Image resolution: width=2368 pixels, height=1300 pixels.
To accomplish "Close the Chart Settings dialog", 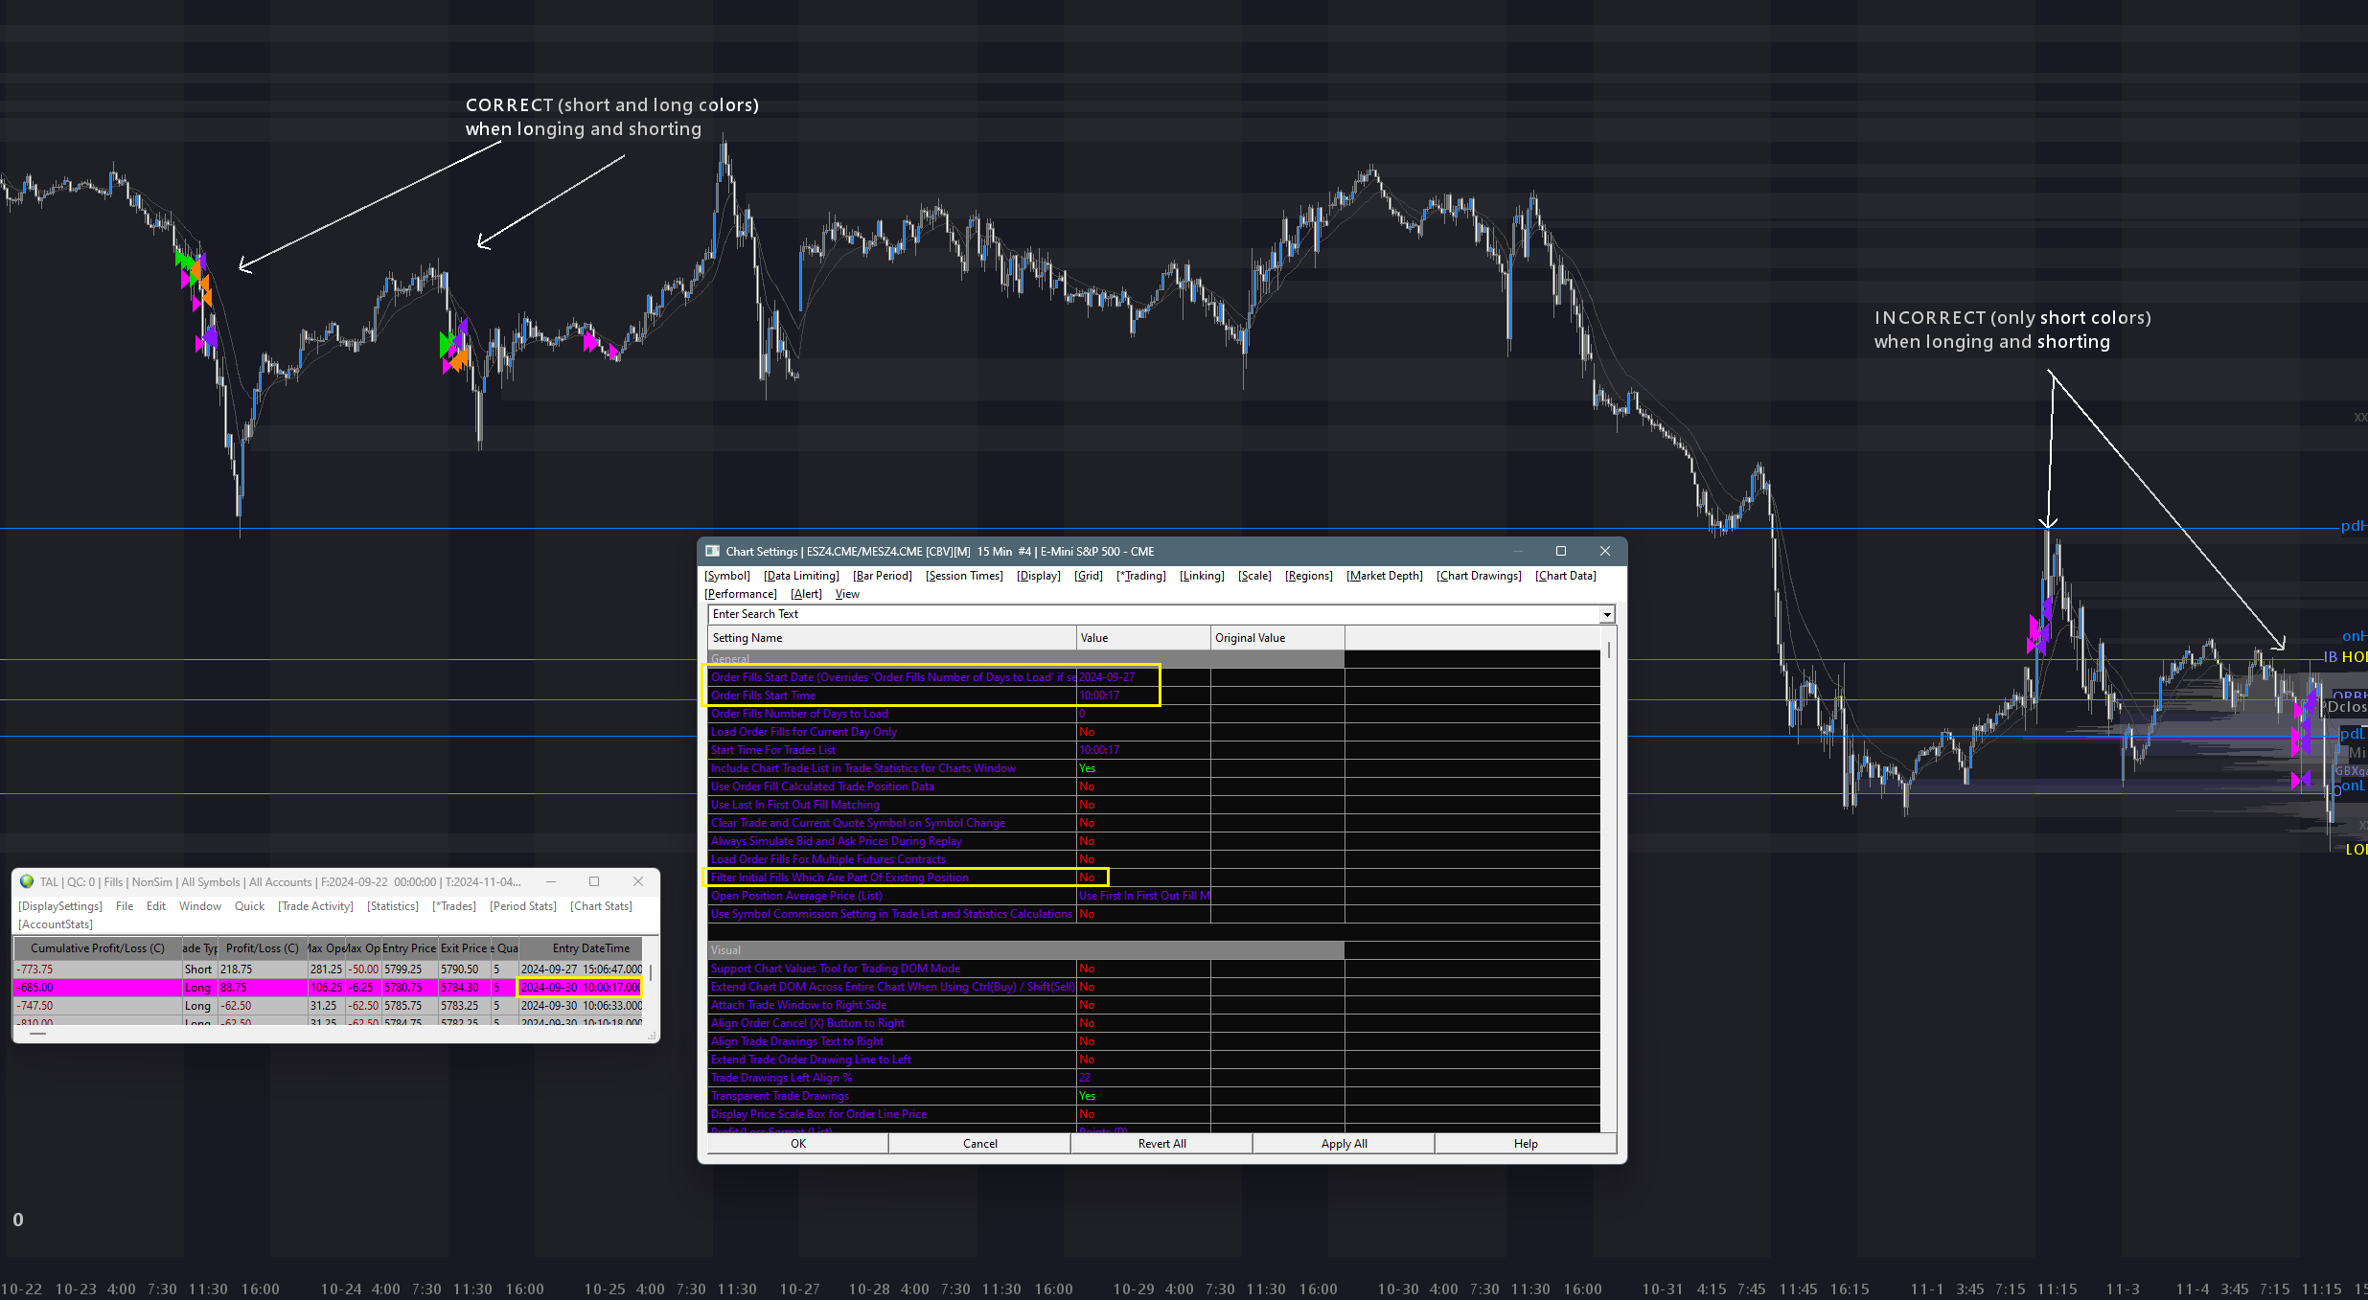I will tap(1604, 551).
